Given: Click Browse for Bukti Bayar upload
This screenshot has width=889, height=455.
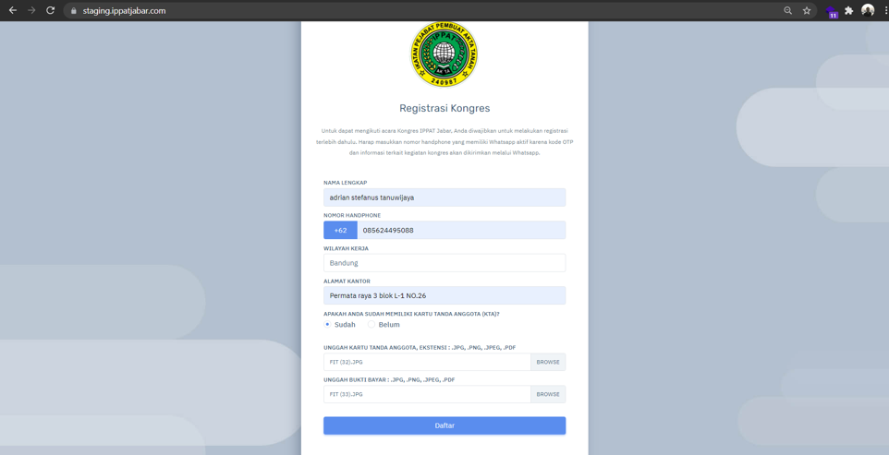Looking at the screenshot, I should [548, 394].
